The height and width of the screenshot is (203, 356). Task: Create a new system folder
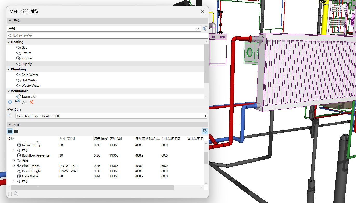(17, 102)
